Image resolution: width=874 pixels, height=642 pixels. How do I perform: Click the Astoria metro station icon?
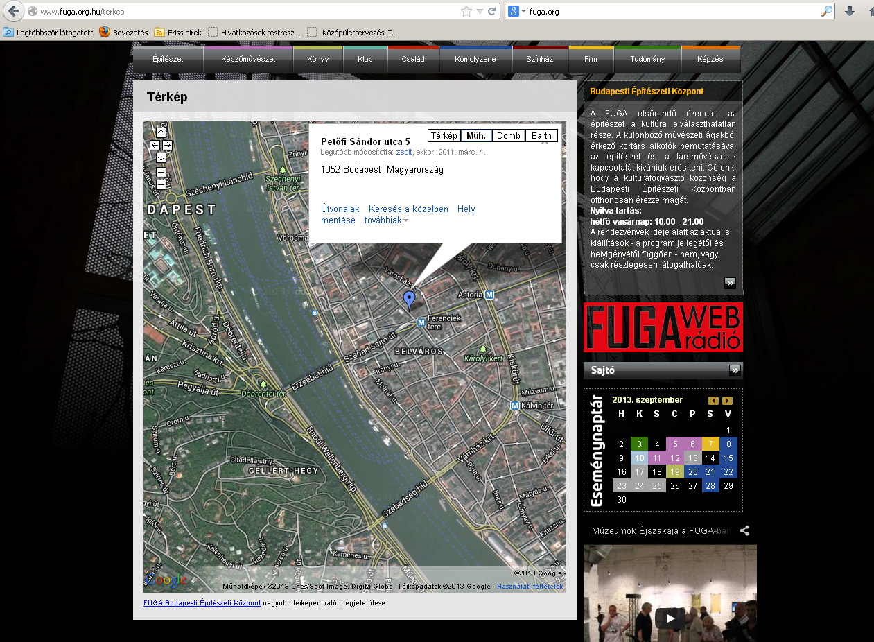(x=489, y=295)
